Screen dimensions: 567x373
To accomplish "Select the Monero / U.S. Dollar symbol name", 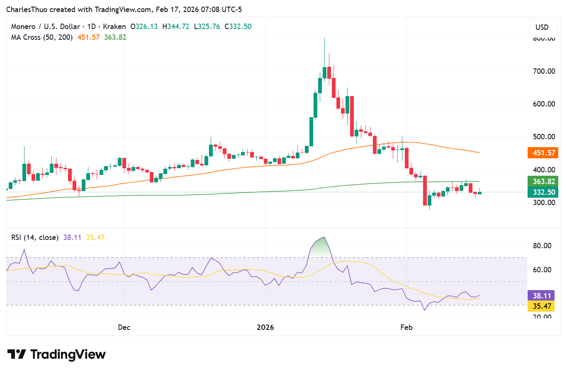I will [x=46, y=26].
